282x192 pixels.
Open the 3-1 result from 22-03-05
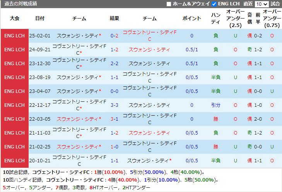(x=114, y=119)
